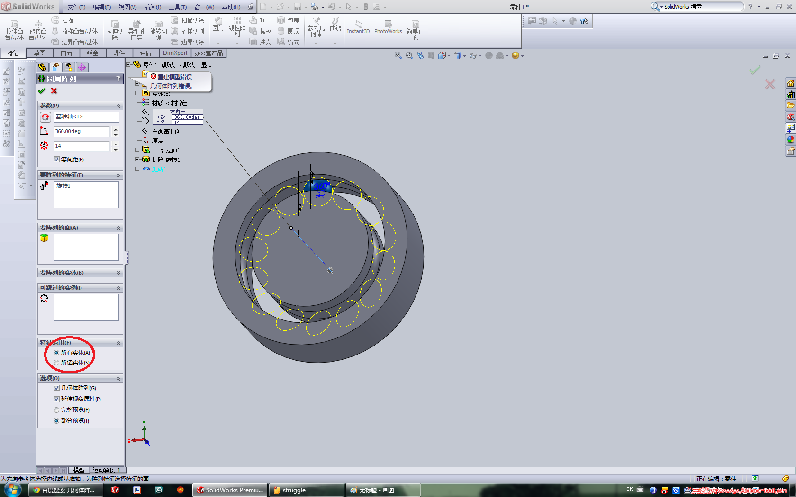Select the All bodies (所有实体) radio option
796x497 pixels.
[x=56, y=353]
